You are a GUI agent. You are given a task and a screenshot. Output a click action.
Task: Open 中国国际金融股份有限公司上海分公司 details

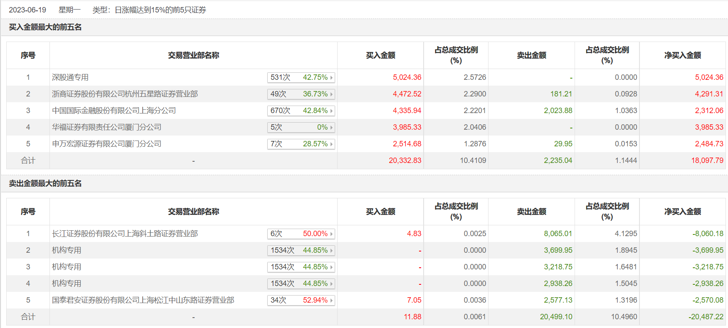[114, 111]
